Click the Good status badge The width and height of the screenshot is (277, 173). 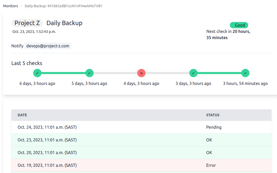point(239,25)
